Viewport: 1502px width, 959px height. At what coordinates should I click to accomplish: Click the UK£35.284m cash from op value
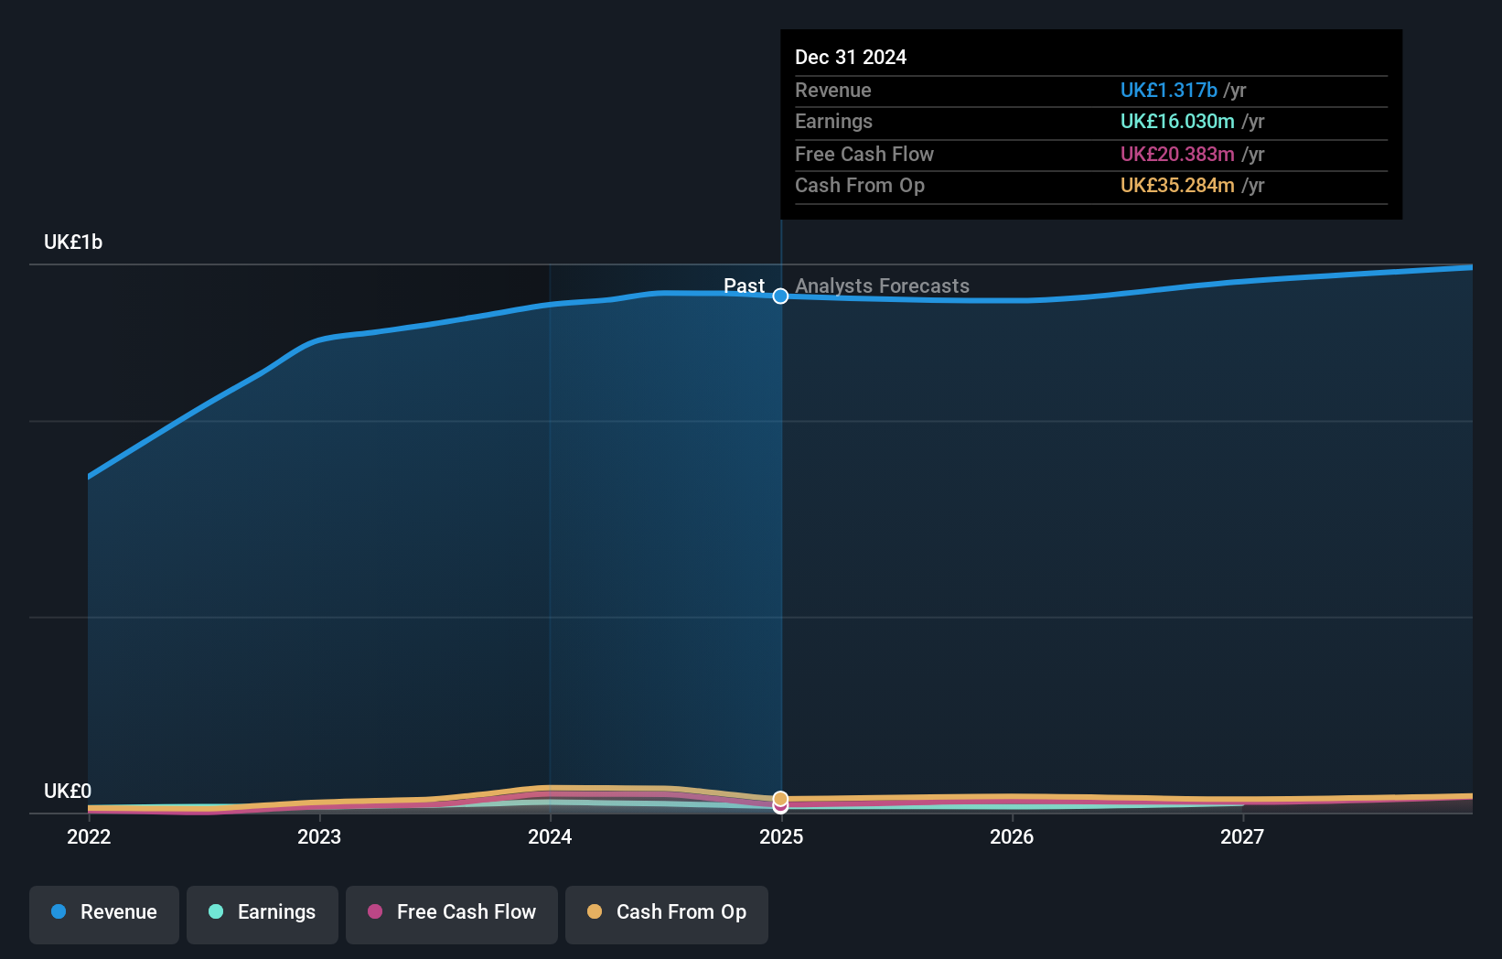pos(1177,185)
